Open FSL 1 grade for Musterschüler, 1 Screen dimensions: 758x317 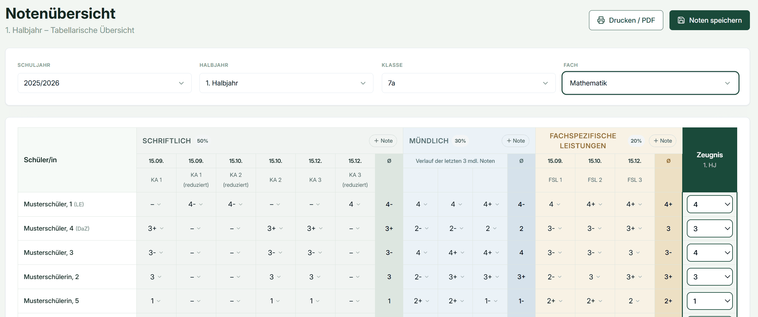click(555, 204)
